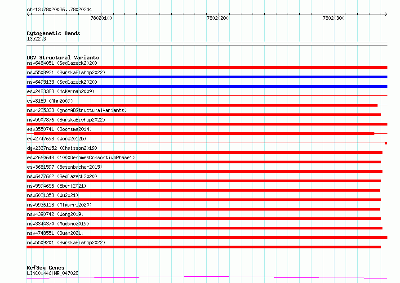Click the nsv6477662 (Sedlazeck2020) label
Viewport: 400px width, 283px height.
tap(62, 176)
